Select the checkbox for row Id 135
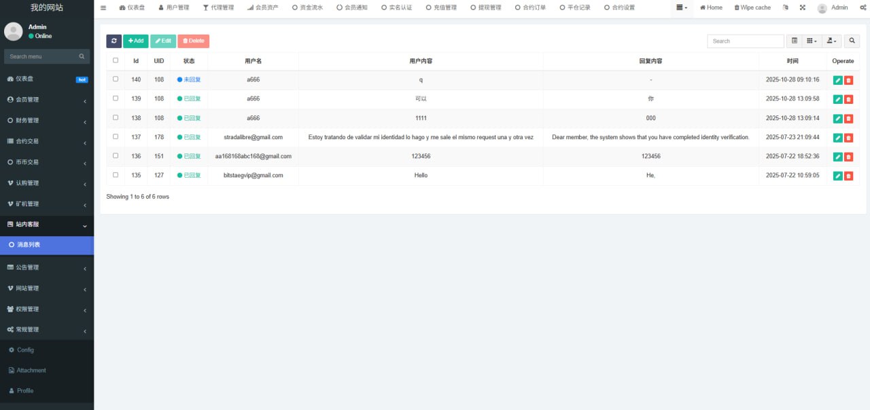The image size is (870, 410). pos(116,175)
